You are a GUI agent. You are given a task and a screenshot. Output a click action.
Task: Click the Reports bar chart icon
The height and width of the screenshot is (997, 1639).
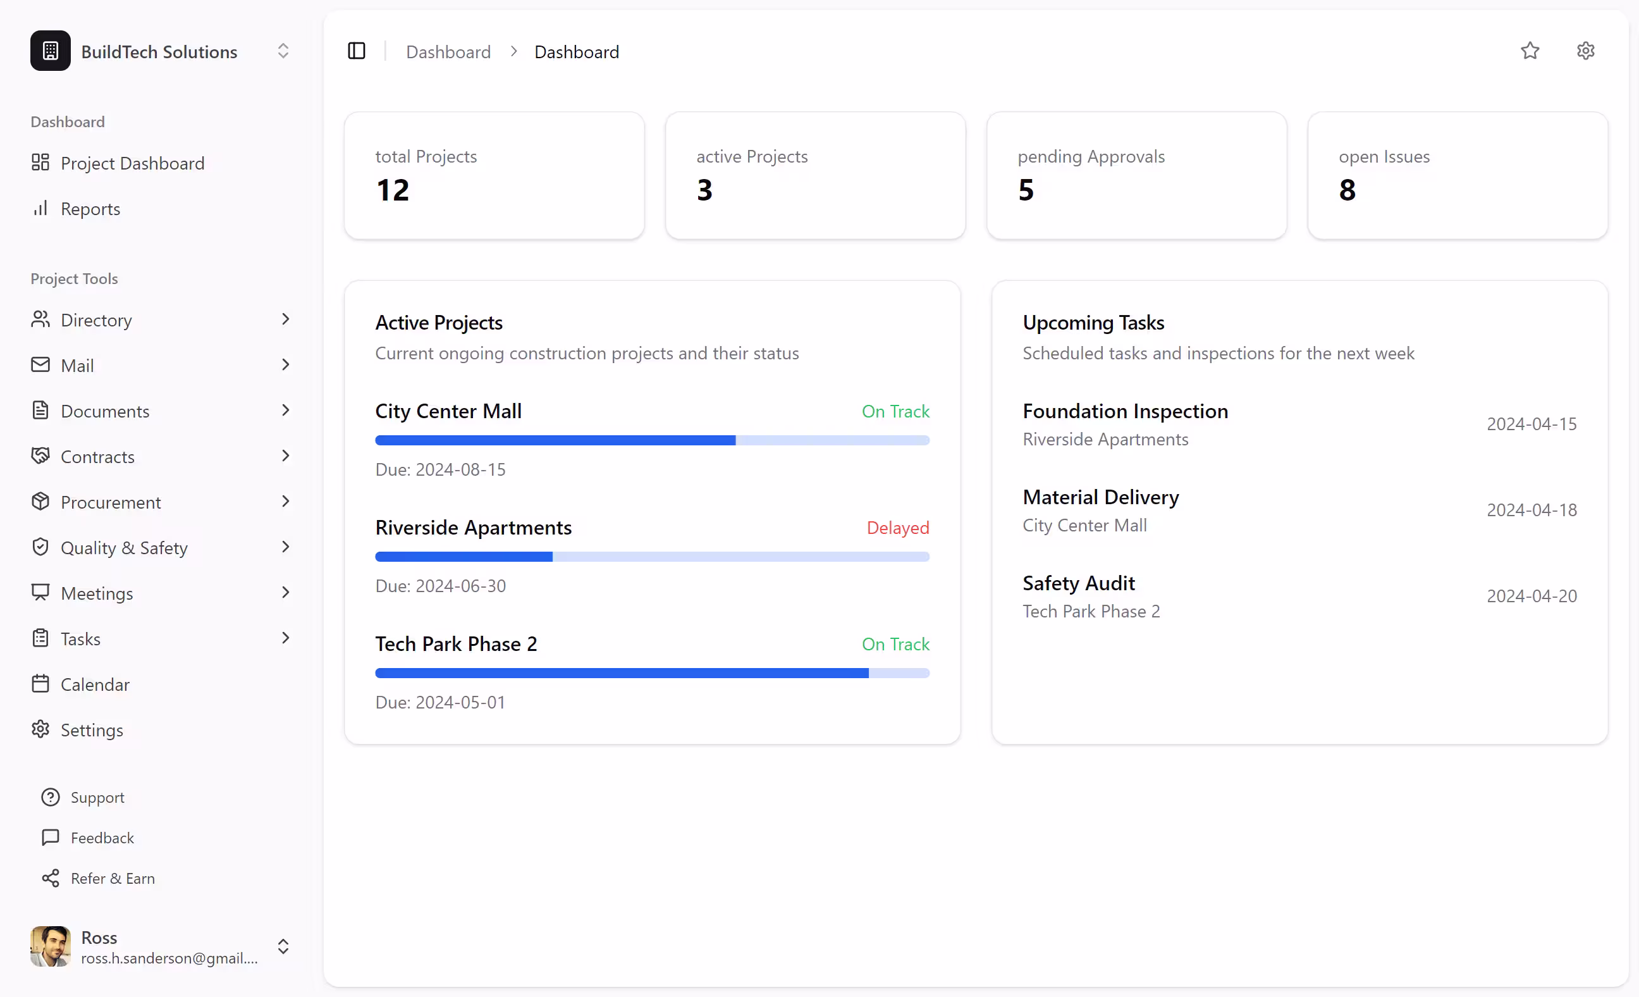point(40,208)
